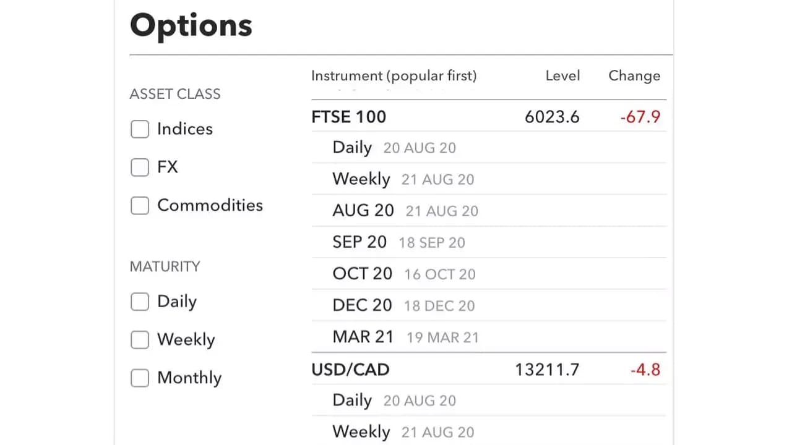
Task: Enable the Indices asset class checkbox
Action: coord(140,129)
